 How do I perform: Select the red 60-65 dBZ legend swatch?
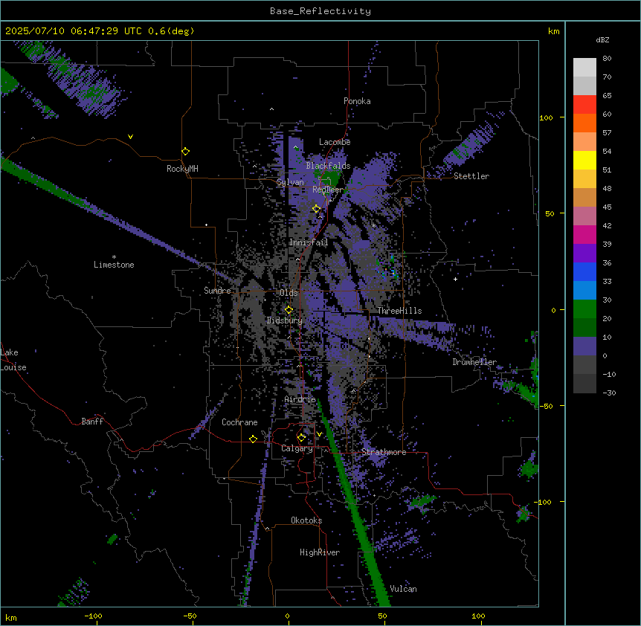pyautogui.click(x=584, y=105)
